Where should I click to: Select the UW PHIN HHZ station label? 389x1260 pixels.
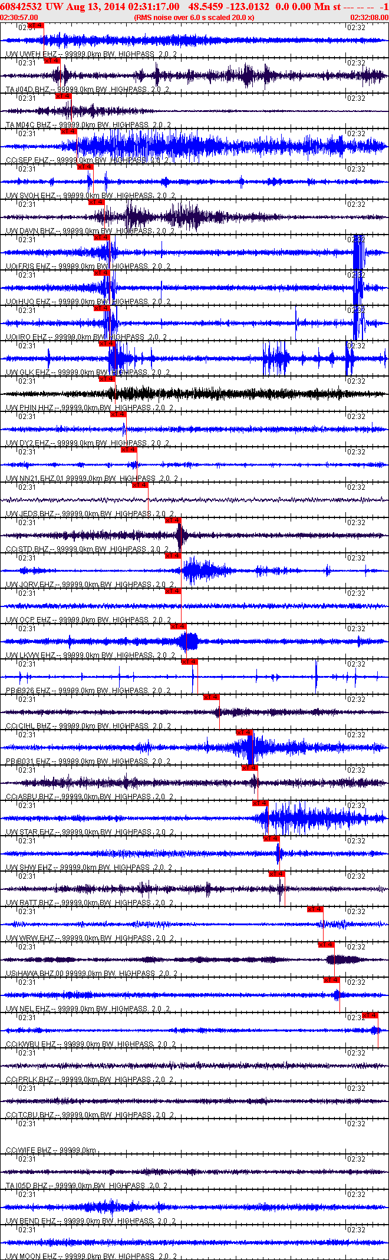point(90,408)
